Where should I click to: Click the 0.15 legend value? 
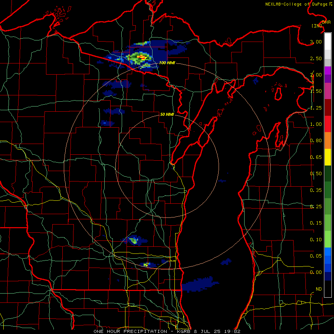(316, 223)
